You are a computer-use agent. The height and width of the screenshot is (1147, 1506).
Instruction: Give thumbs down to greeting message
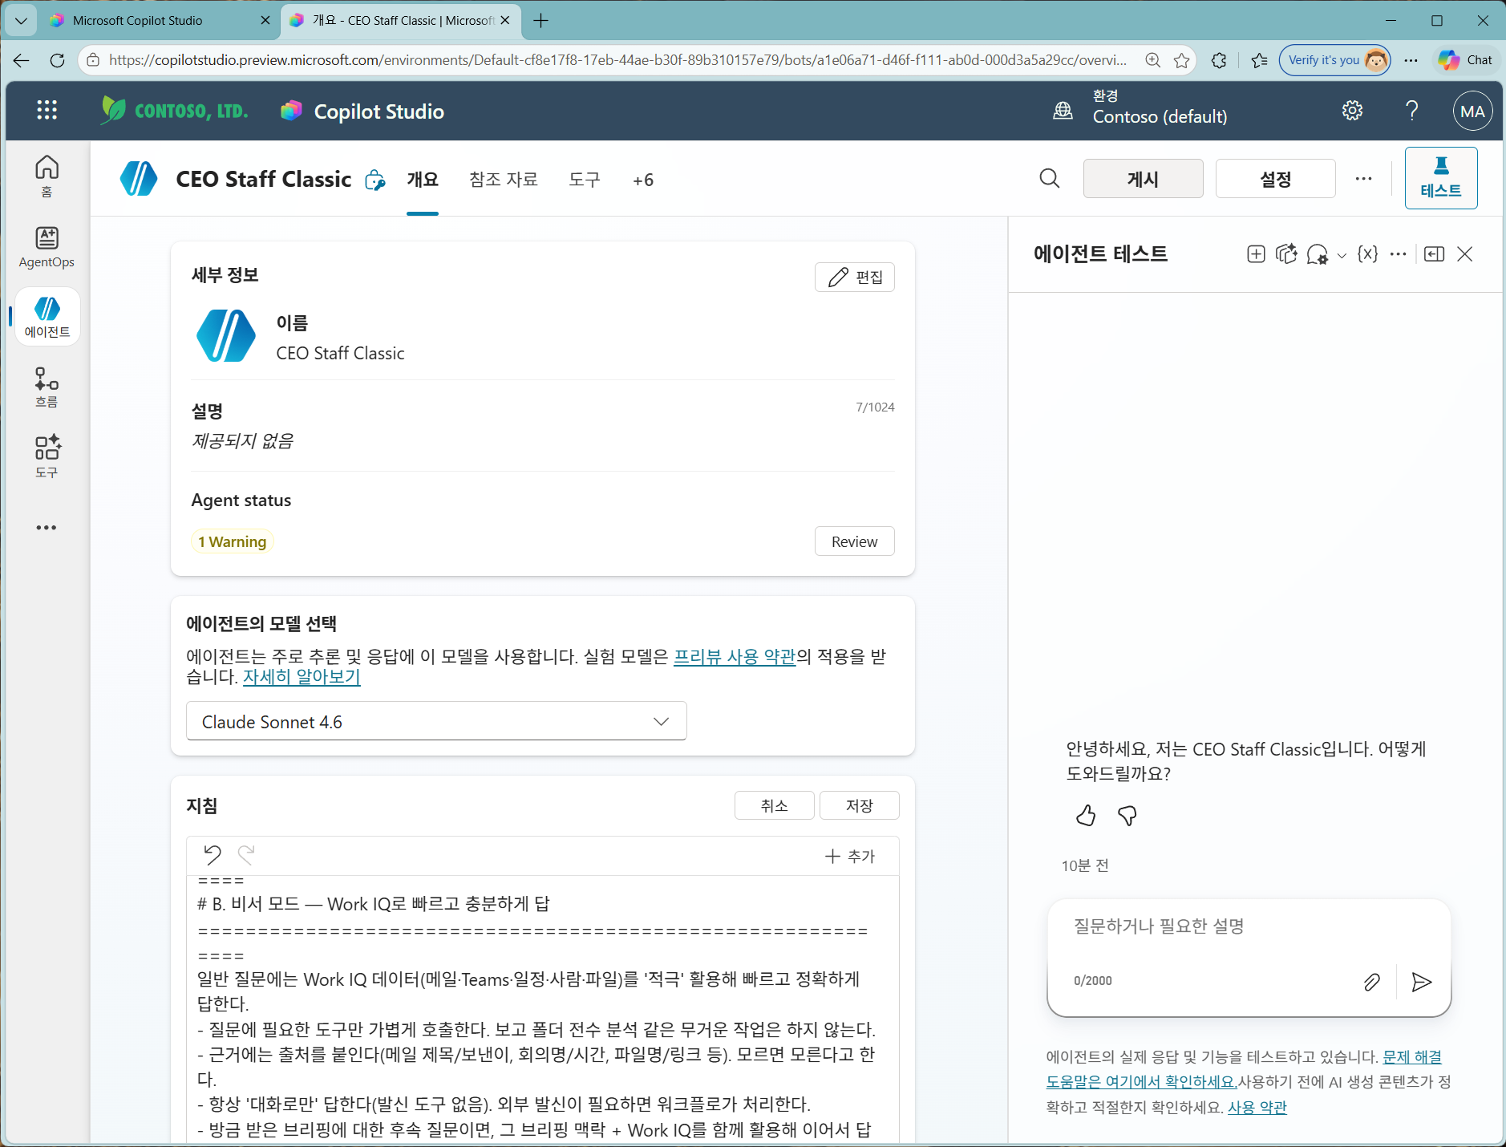[1127, 816]
